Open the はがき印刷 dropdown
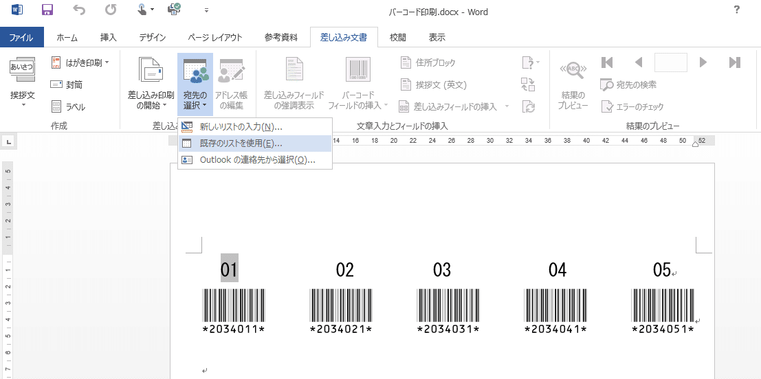Viewport: 761px width, 379px height. [80, 62]
